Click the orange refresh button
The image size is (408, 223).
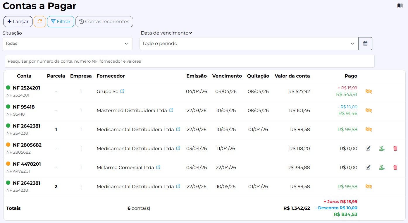click(x=40, y=22)
